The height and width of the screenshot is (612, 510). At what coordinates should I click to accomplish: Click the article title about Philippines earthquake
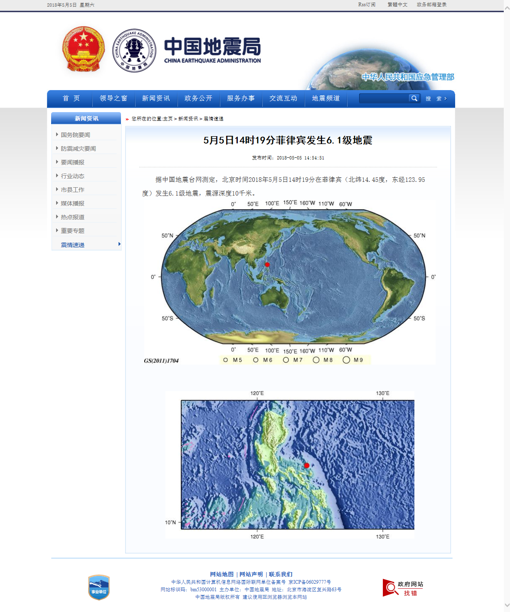click(288, 140)
